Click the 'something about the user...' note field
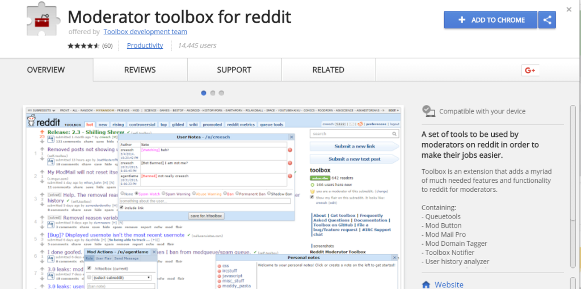Viewport: 581px width, 289px height. 205,201
